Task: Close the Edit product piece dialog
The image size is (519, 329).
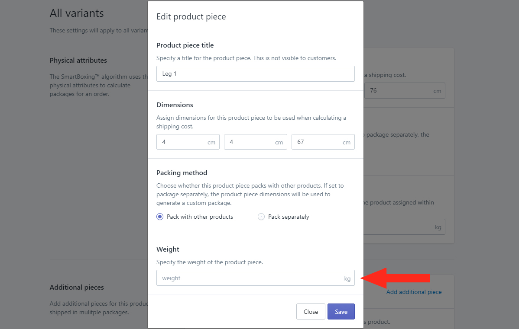Action: pos(311,312)
